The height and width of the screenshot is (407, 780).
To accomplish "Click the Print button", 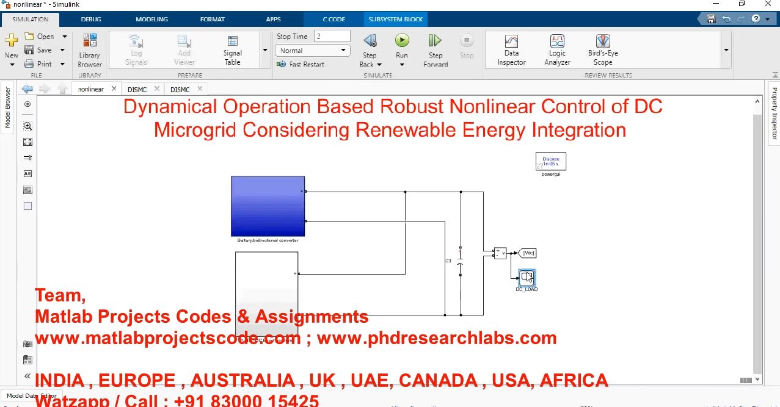I will [x=38, y=63].
